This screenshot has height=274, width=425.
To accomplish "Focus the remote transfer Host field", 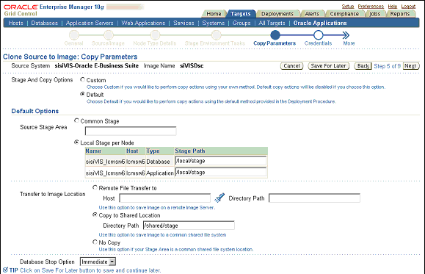I will [x=165, y=198].
